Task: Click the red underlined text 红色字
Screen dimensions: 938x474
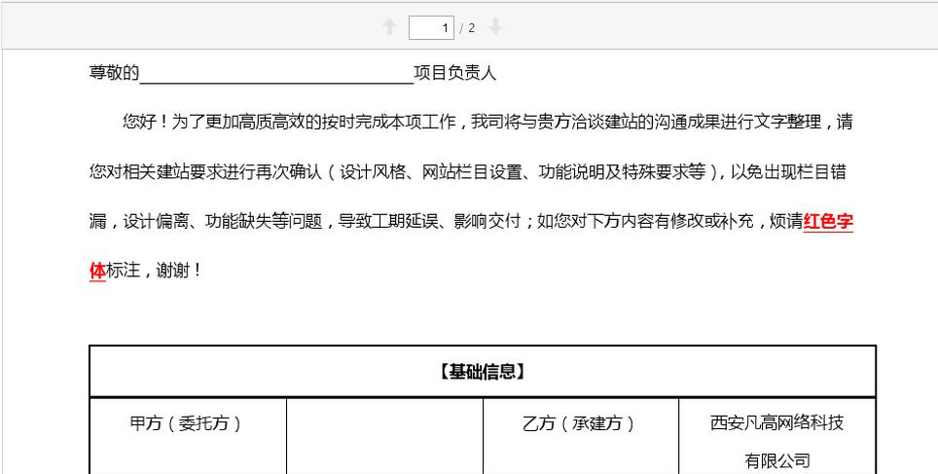Action: click(828, 221)
